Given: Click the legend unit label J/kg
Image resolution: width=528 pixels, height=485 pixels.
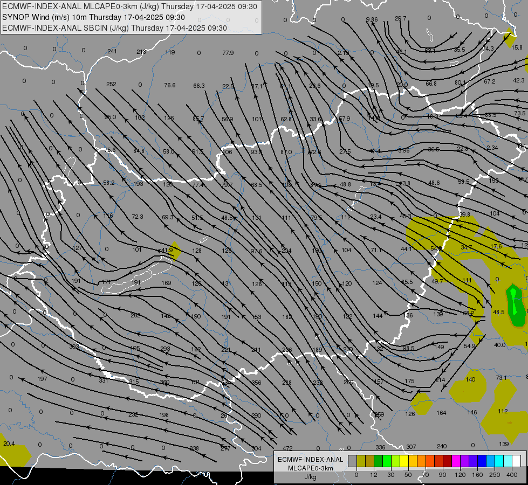Looking at the screenshot, I should point(311,477).
